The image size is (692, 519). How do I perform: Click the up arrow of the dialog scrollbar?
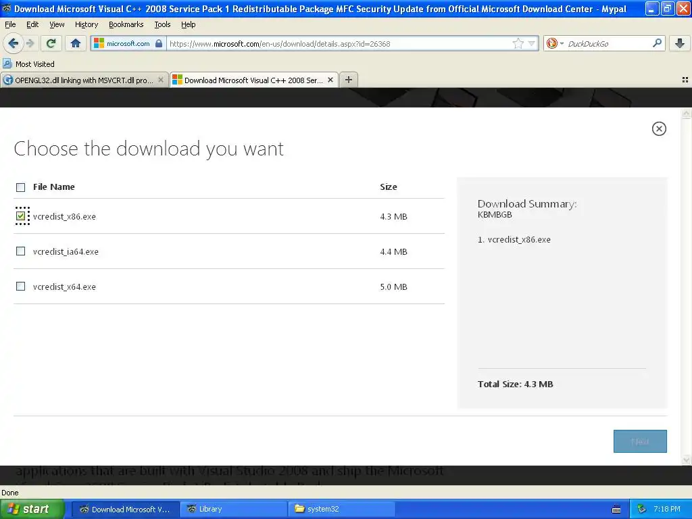[687, 114]
